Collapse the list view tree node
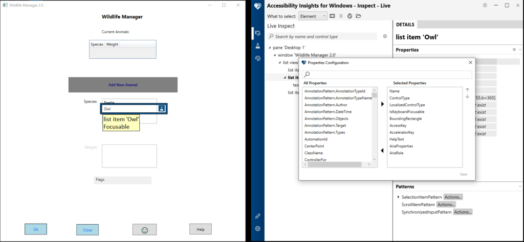 280,63
